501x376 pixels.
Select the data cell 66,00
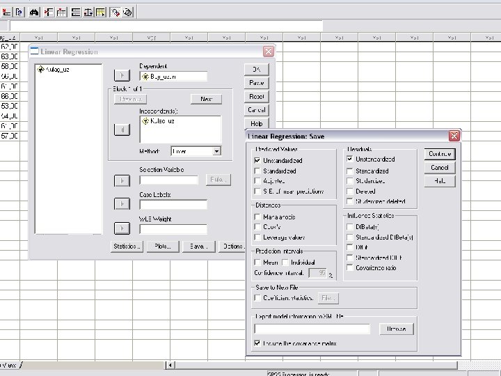pos(10,96)
